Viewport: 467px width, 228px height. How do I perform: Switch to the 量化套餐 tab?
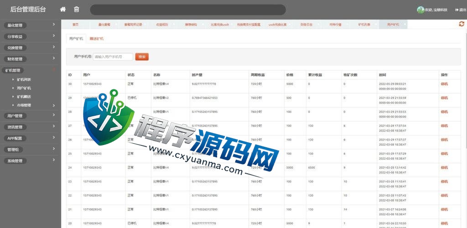pos(104,25)
